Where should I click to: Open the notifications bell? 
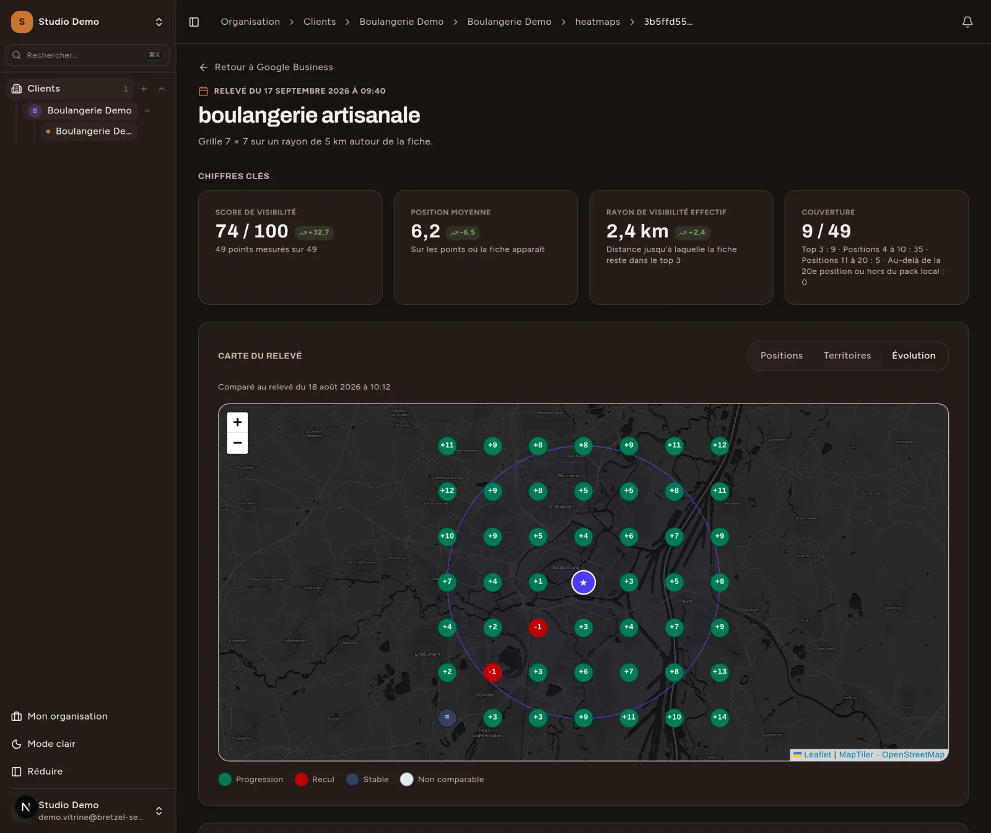(967, 22)
